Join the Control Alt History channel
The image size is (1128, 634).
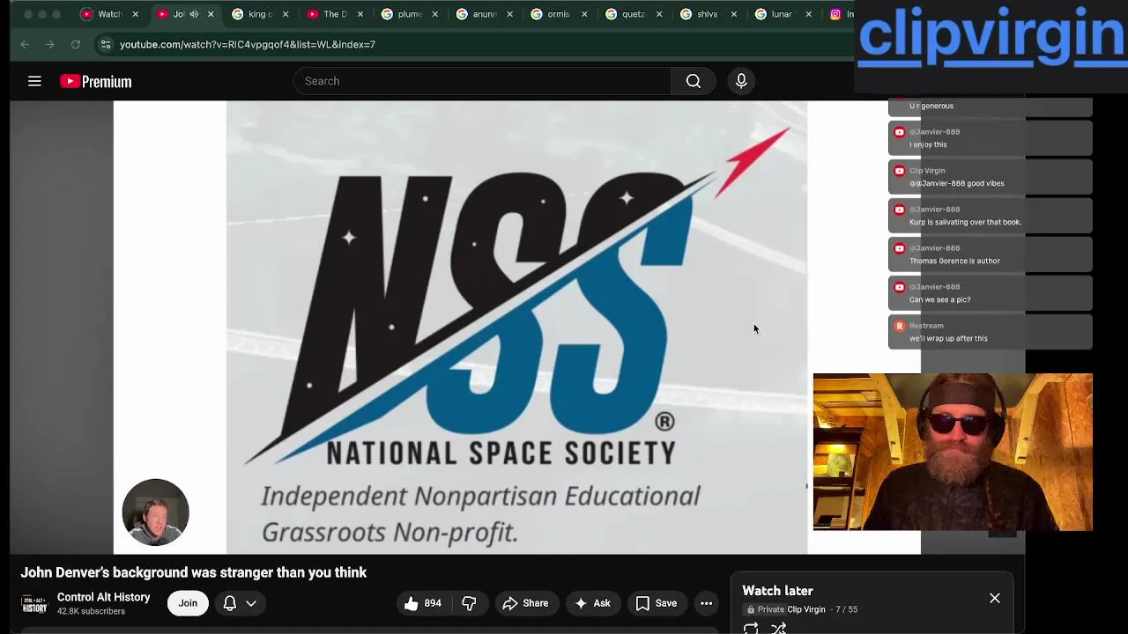(x=188, y=603)
